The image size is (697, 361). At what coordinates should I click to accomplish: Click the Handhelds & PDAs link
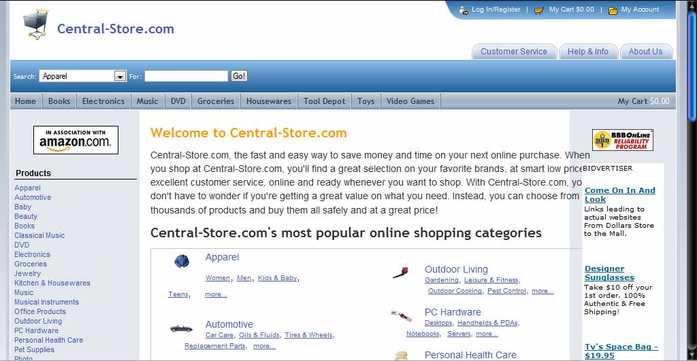[487, 323]
